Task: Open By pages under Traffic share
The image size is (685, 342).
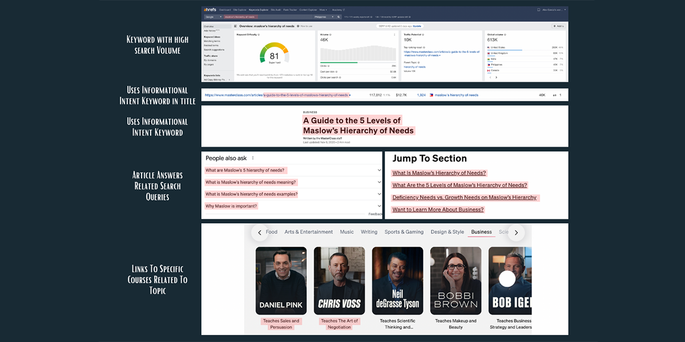Action: [x=209, y=64]
